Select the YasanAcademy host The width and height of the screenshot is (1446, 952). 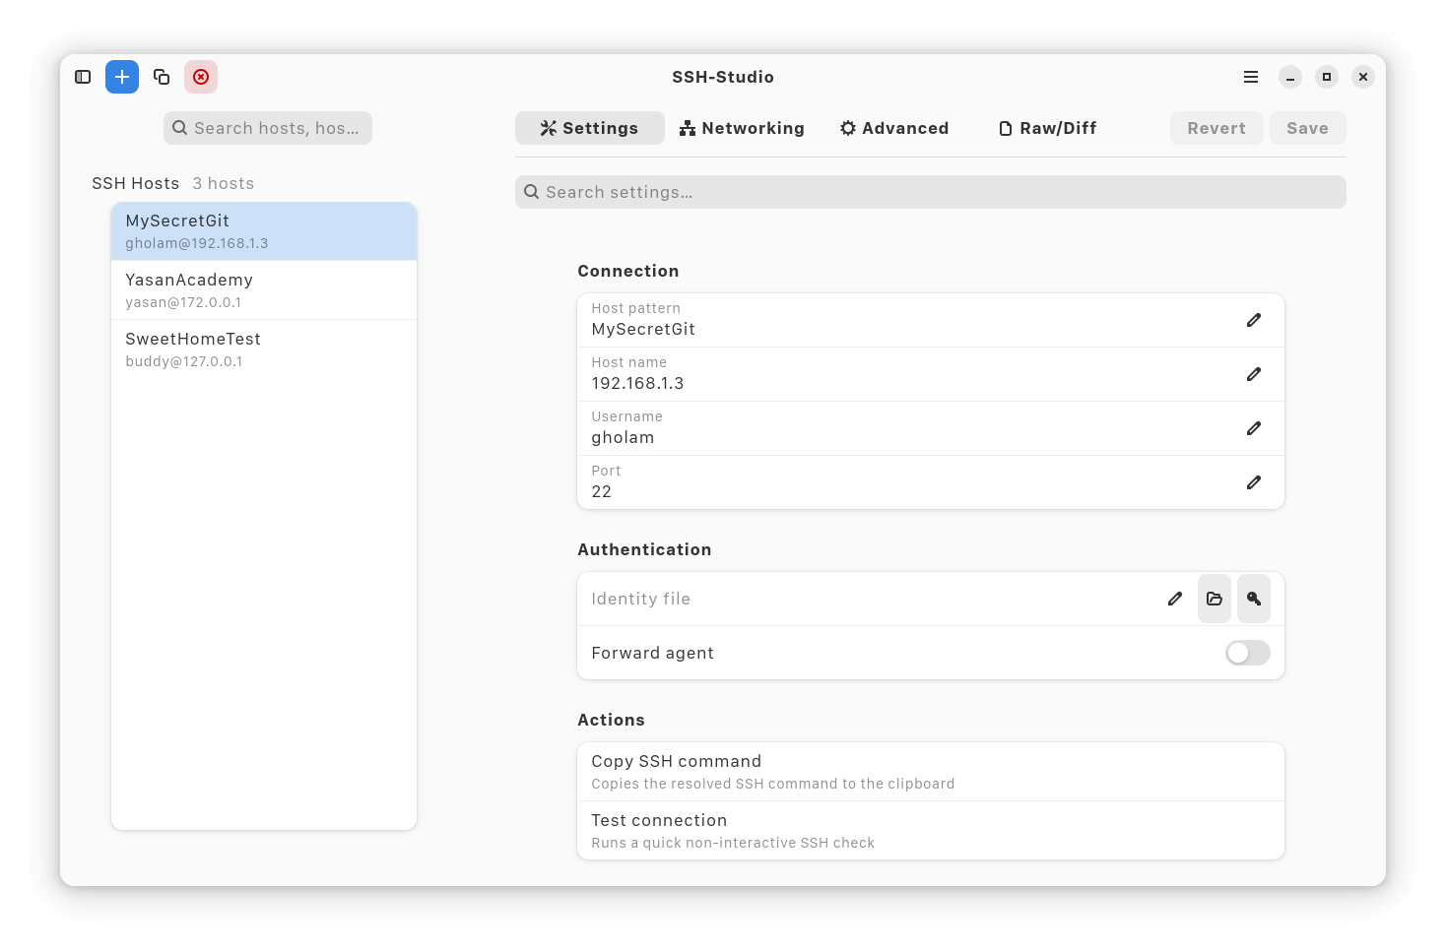(x=264, y=290)
